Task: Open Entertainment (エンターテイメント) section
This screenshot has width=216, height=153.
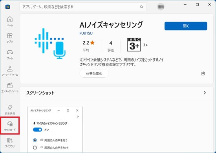Action: pos(10,87)
